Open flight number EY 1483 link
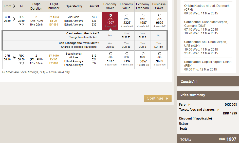The width and height of the screenshot is (239, 143). click(53, 17)
